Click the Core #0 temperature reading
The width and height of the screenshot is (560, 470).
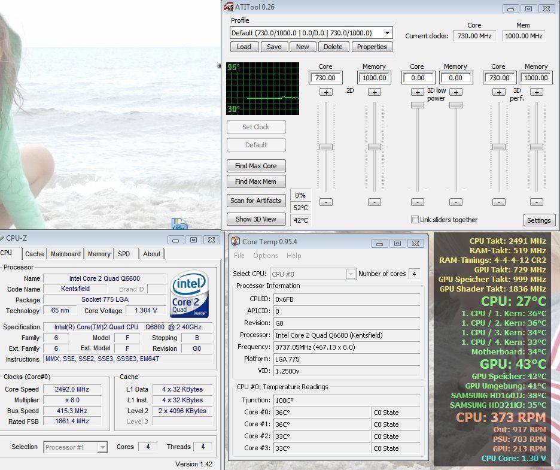point(322,413)
